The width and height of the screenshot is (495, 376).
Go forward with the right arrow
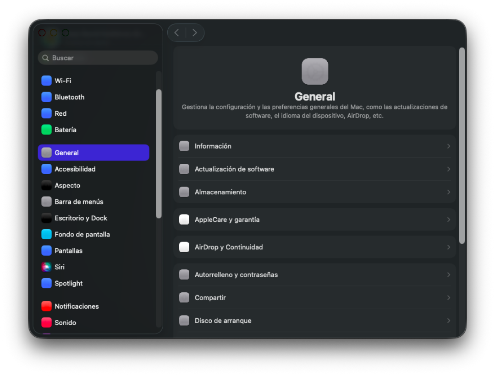pyautogui.click(x=195, y=33)
